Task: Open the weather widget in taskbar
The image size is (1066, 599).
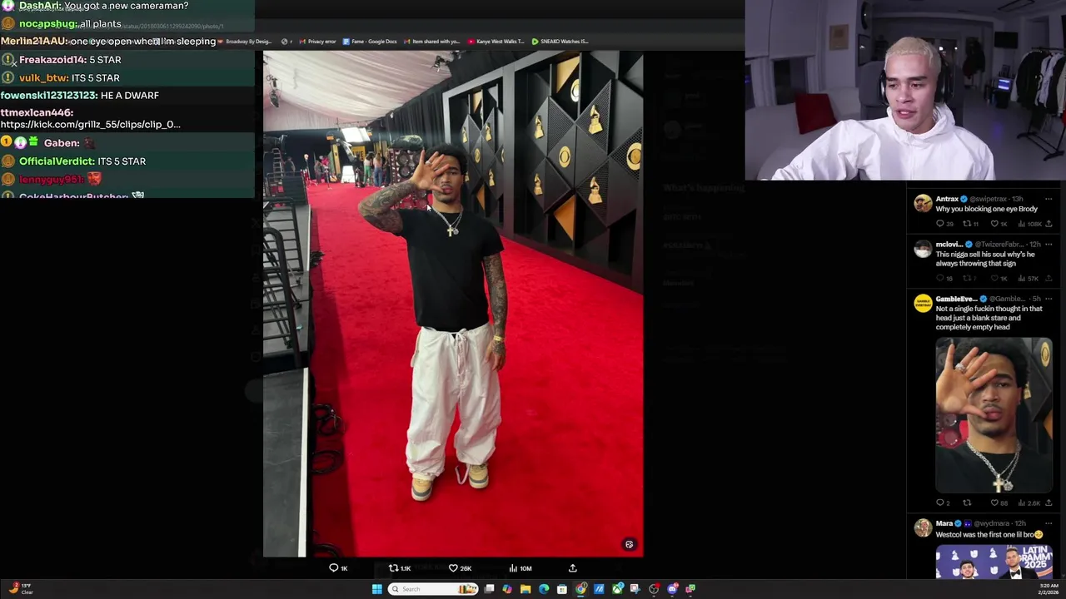Action: (x=20, y=588)
